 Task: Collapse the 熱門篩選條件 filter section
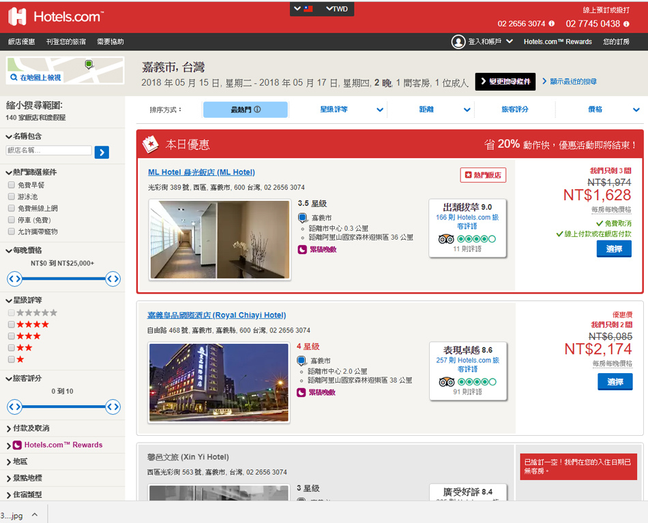tap(31, 172)
